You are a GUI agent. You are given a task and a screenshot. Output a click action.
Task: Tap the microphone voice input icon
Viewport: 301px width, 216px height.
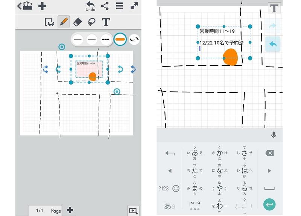coord(274,135)
